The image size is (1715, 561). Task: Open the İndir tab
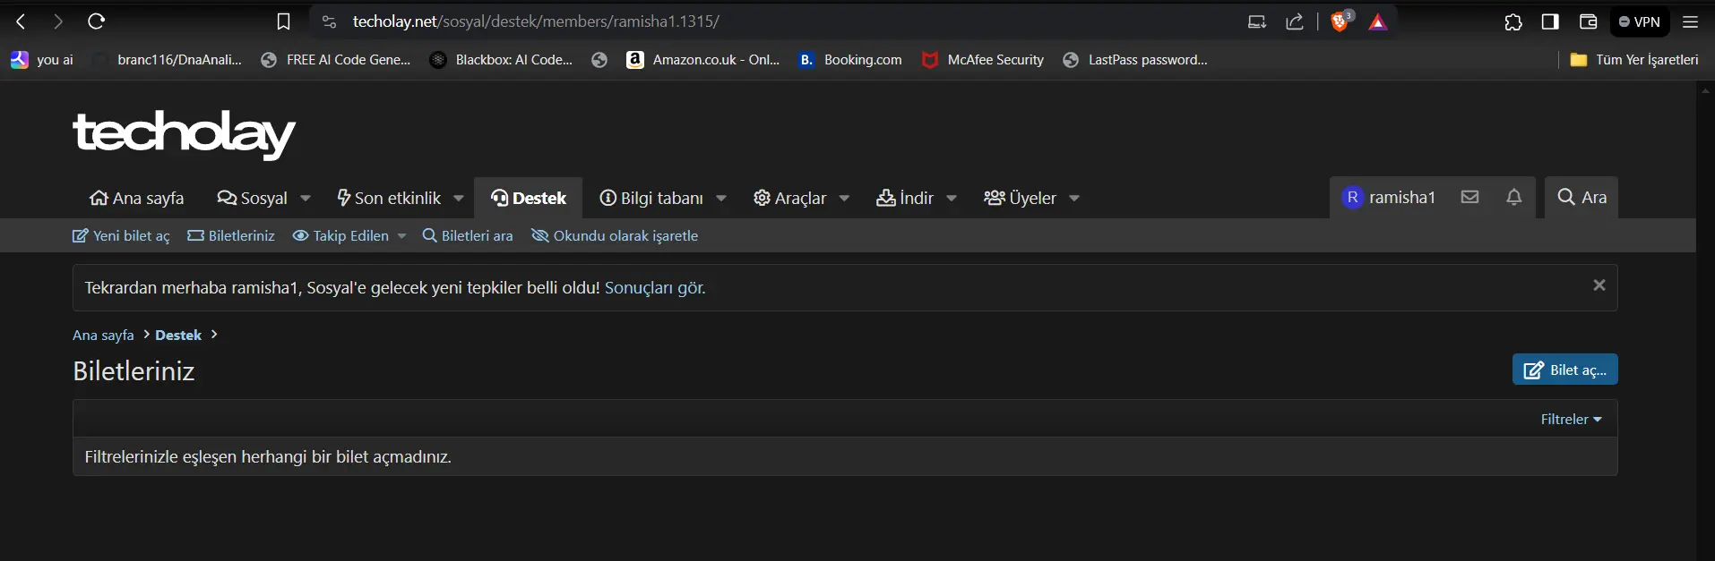pos(905,198)
